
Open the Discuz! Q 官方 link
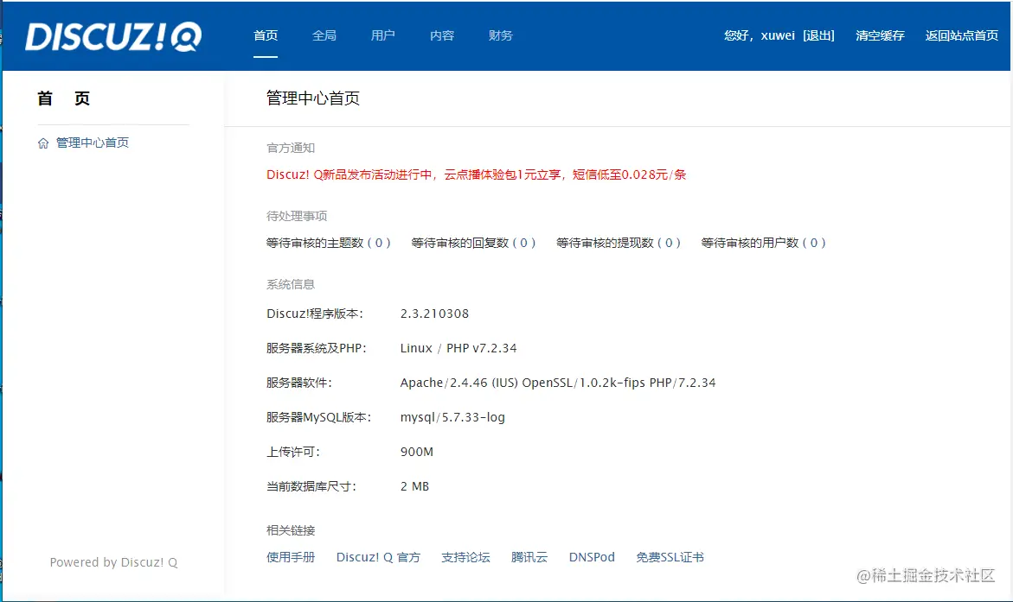point(378,557)
